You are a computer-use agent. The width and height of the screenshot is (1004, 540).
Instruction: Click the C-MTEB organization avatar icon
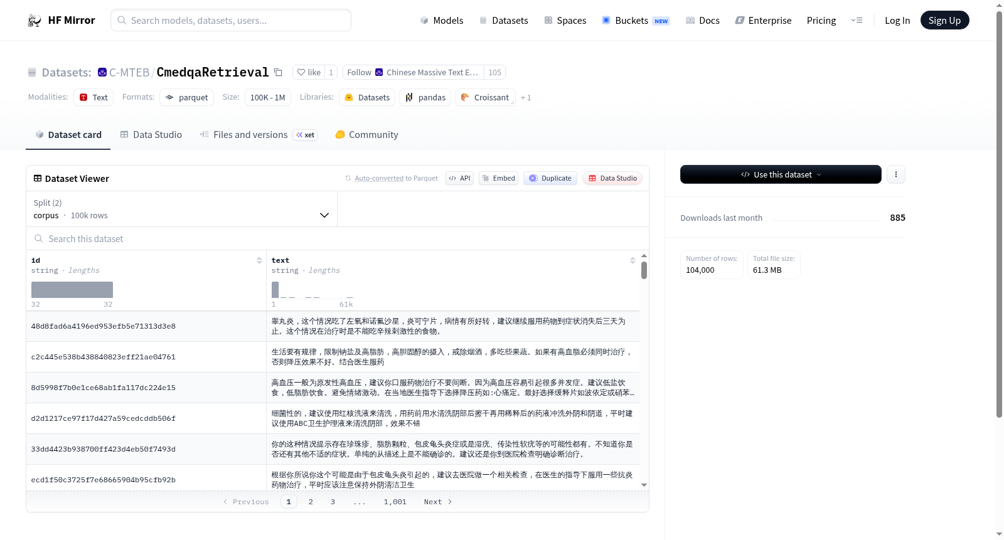pos(102,72)
